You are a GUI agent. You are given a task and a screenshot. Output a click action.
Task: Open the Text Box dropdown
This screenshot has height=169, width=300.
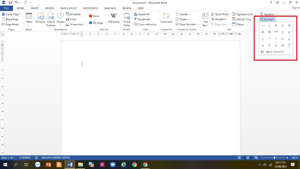(205, 20)
